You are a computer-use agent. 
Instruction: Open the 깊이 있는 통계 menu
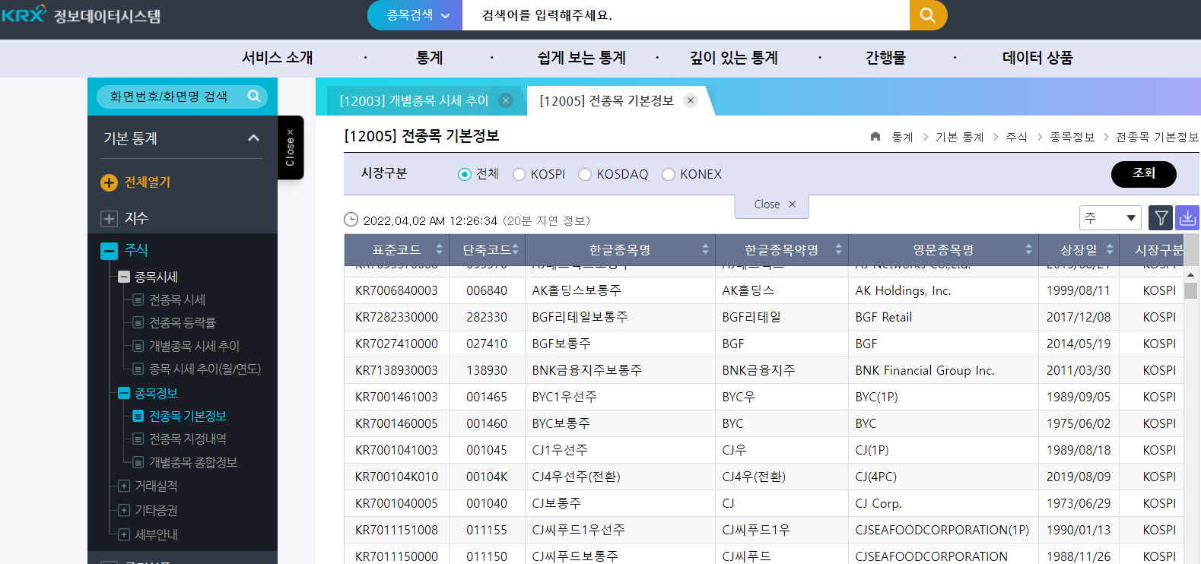734,58
